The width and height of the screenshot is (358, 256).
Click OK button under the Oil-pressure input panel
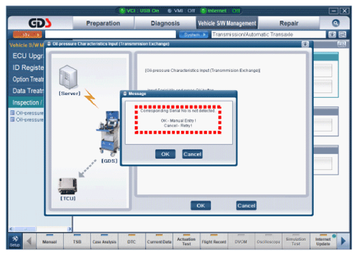(x=200, y=206)
